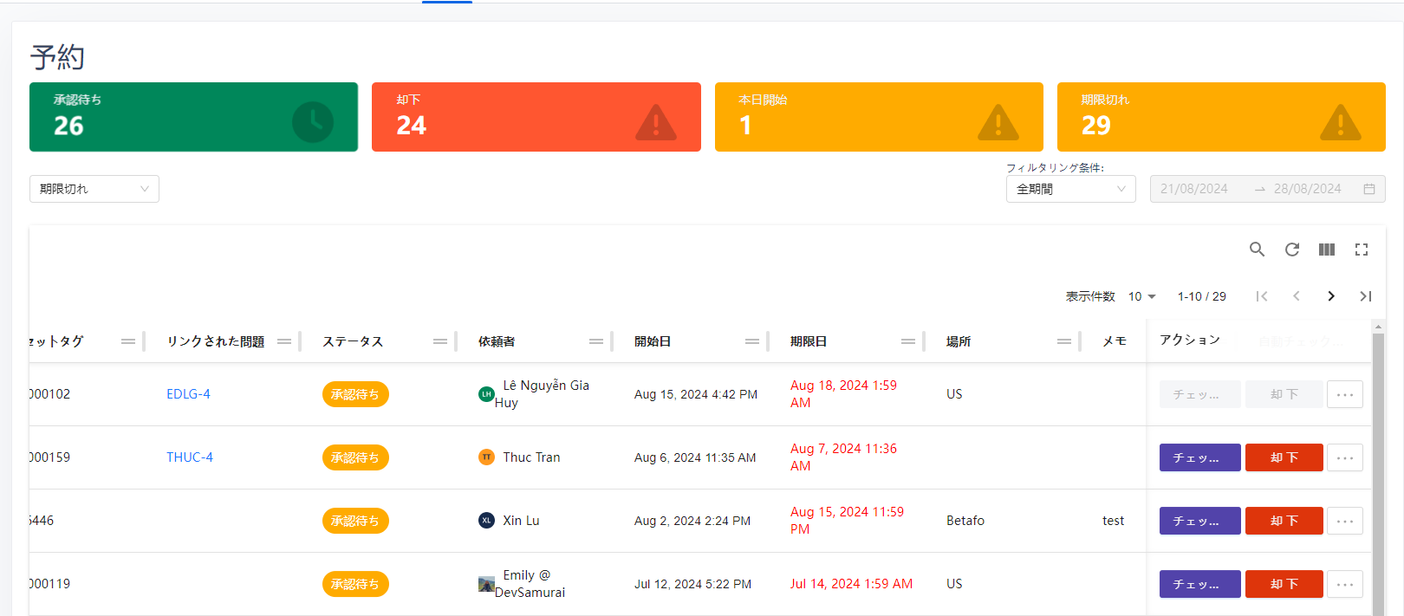Click チェッ... button for Emily @ DevSamurai
Viewport: 1404px width, 616px height.
[x=1199, y=584]
